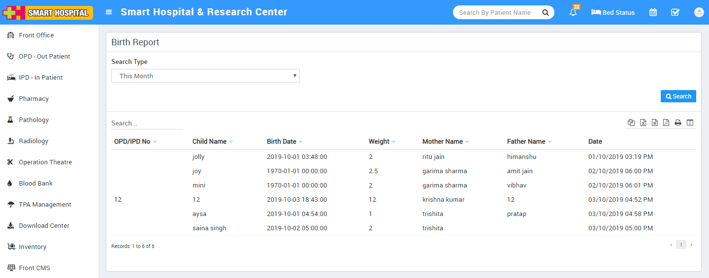Open Pharmacy from the sidebar
The width and height of the screenshot is (709, 278).
(x=33, y=98)
